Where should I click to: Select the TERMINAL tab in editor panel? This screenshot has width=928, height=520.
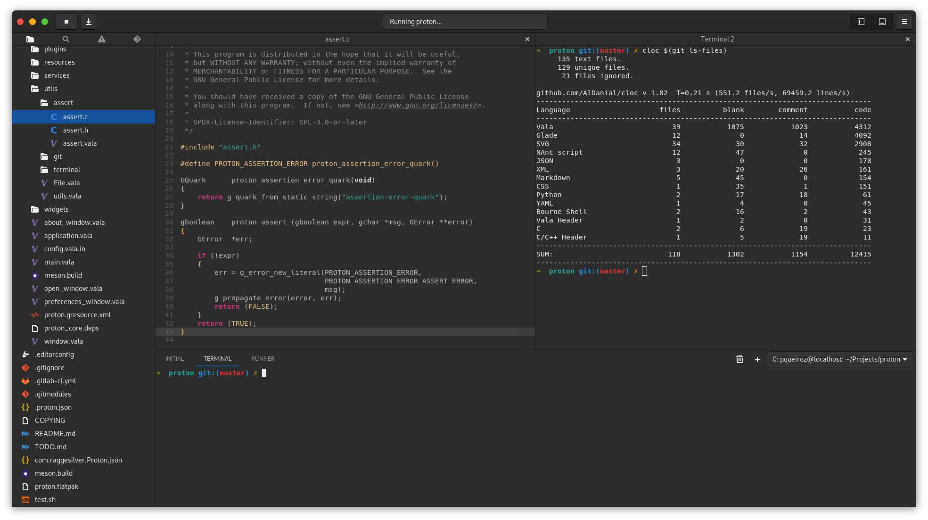click(217, 358)
